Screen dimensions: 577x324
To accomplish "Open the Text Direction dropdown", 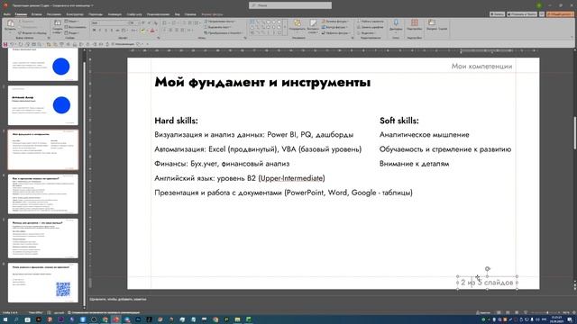I will (219, 22).
